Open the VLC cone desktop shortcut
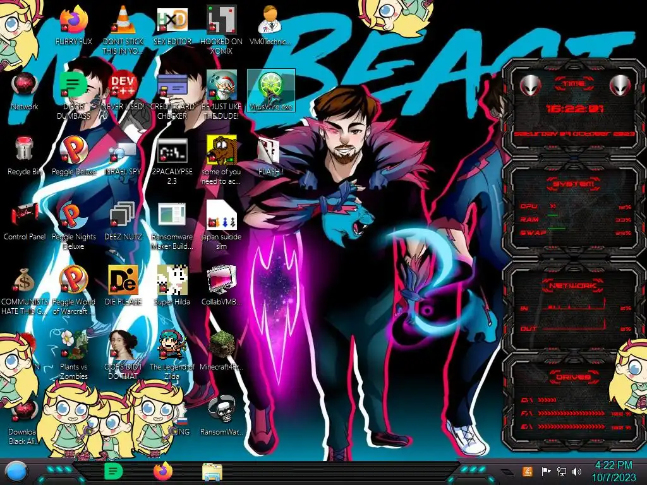This screenshot has width=647, height=485. tap(123, 21)
